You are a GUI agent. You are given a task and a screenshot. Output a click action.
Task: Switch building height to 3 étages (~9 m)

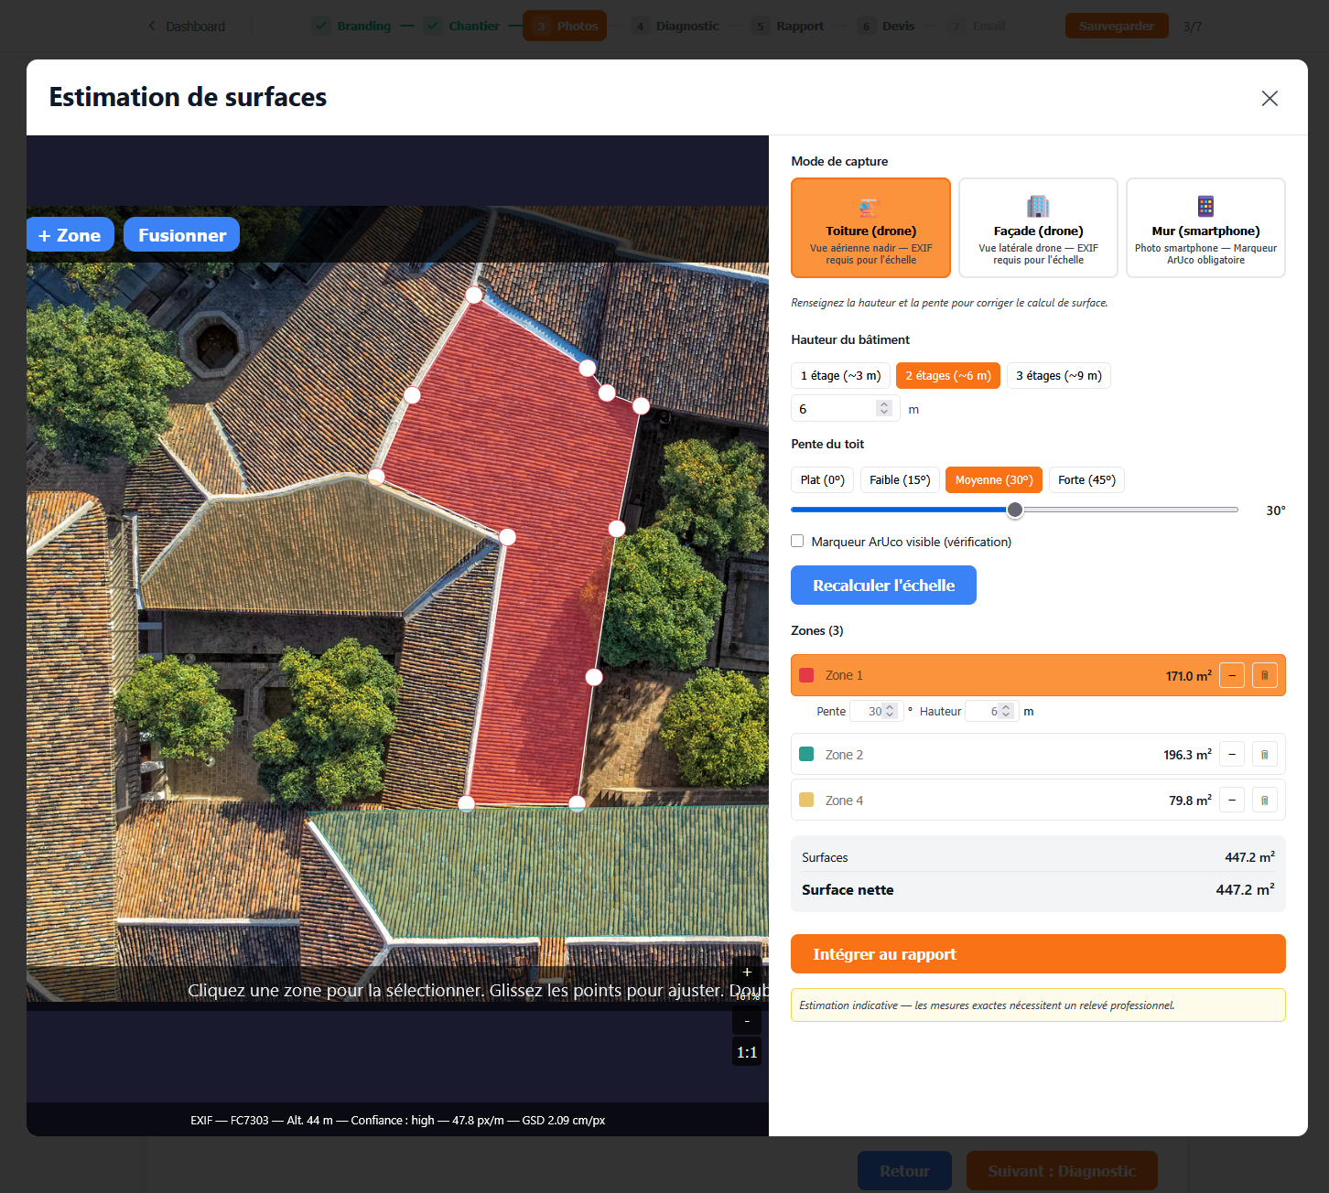1058,375
